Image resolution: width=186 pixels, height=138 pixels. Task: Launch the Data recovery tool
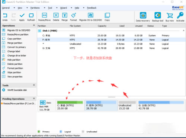pos(143,15)
